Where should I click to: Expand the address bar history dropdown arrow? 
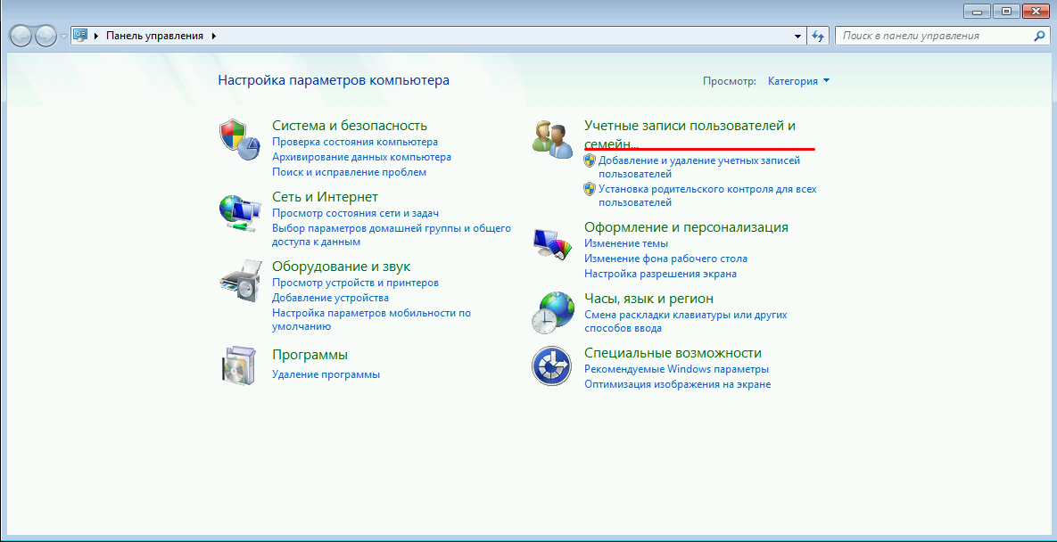[797, 37]
